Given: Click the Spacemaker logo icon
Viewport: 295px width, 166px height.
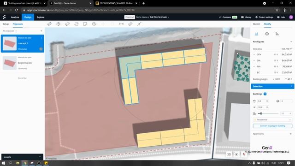Looking at the screenshot, I should pyautogui.click(x=4, y=17).
